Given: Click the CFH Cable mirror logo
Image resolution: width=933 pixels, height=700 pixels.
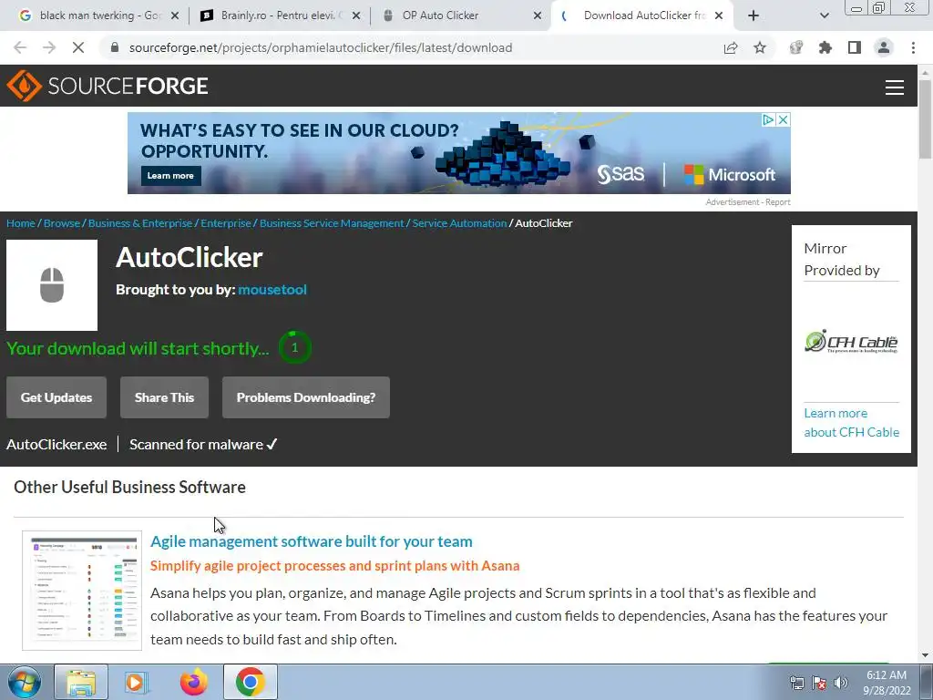Looking at the screenshot, I should click(851, 342).
